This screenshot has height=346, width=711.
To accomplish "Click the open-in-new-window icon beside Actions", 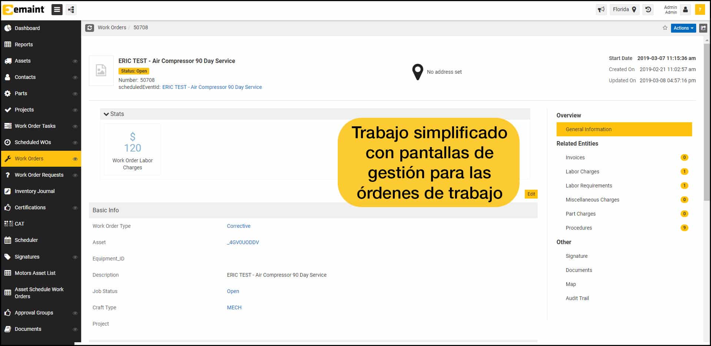I will point(703,28).
